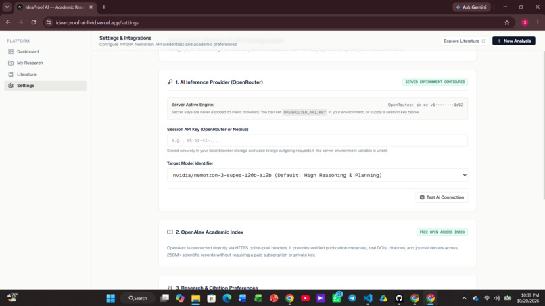Click the FREE OPEN ACCESS INDEX badge

[x=442, y=232]
